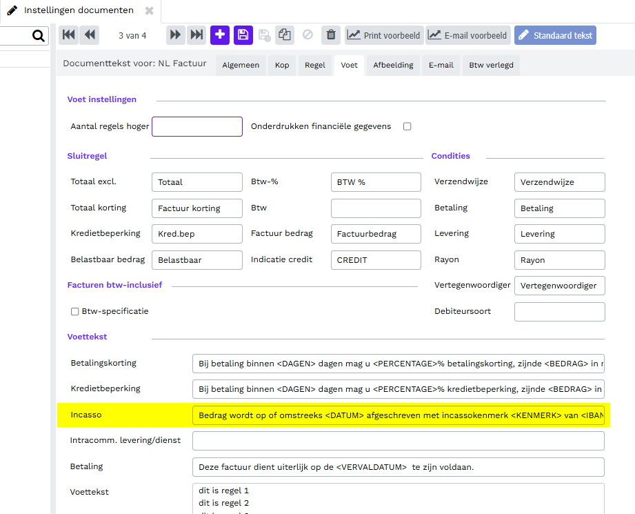The image size is (635, 514).
Task: Enable Onderdrukken financiële gegevens checkbox
Action: pos(407,126)
